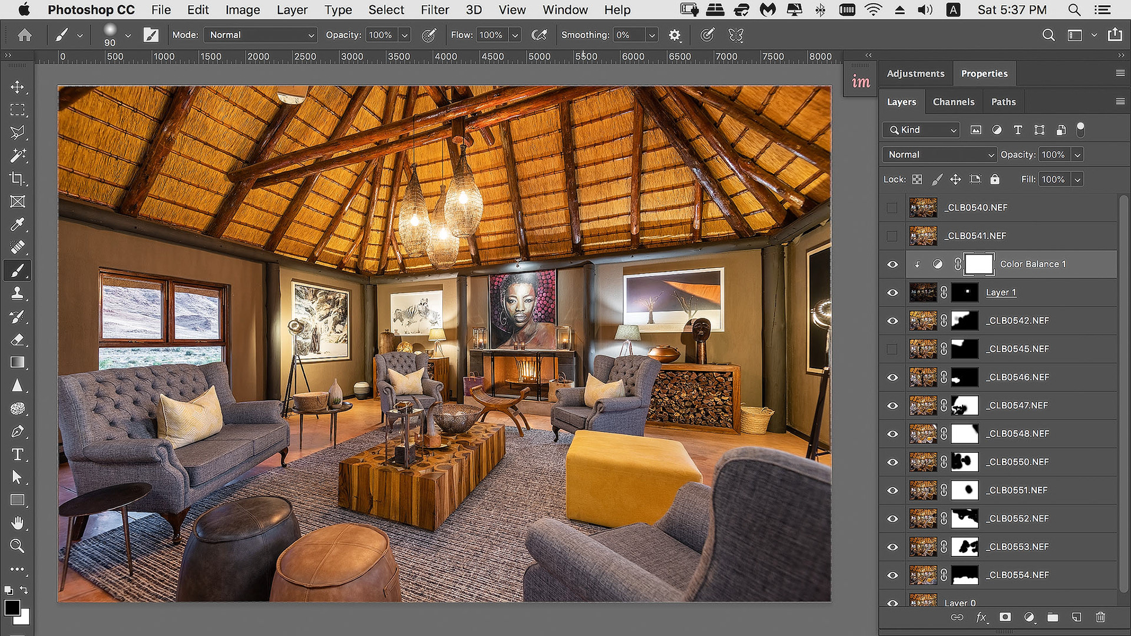
Task: Select the Sharpen tool
Action: (17, 385)
